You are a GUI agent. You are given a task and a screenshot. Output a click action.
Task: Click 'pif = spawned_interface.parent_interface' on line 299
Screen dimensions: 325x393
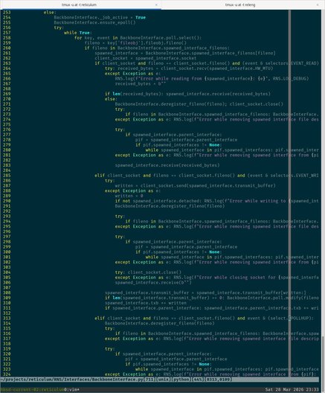(x=186, y=247)
